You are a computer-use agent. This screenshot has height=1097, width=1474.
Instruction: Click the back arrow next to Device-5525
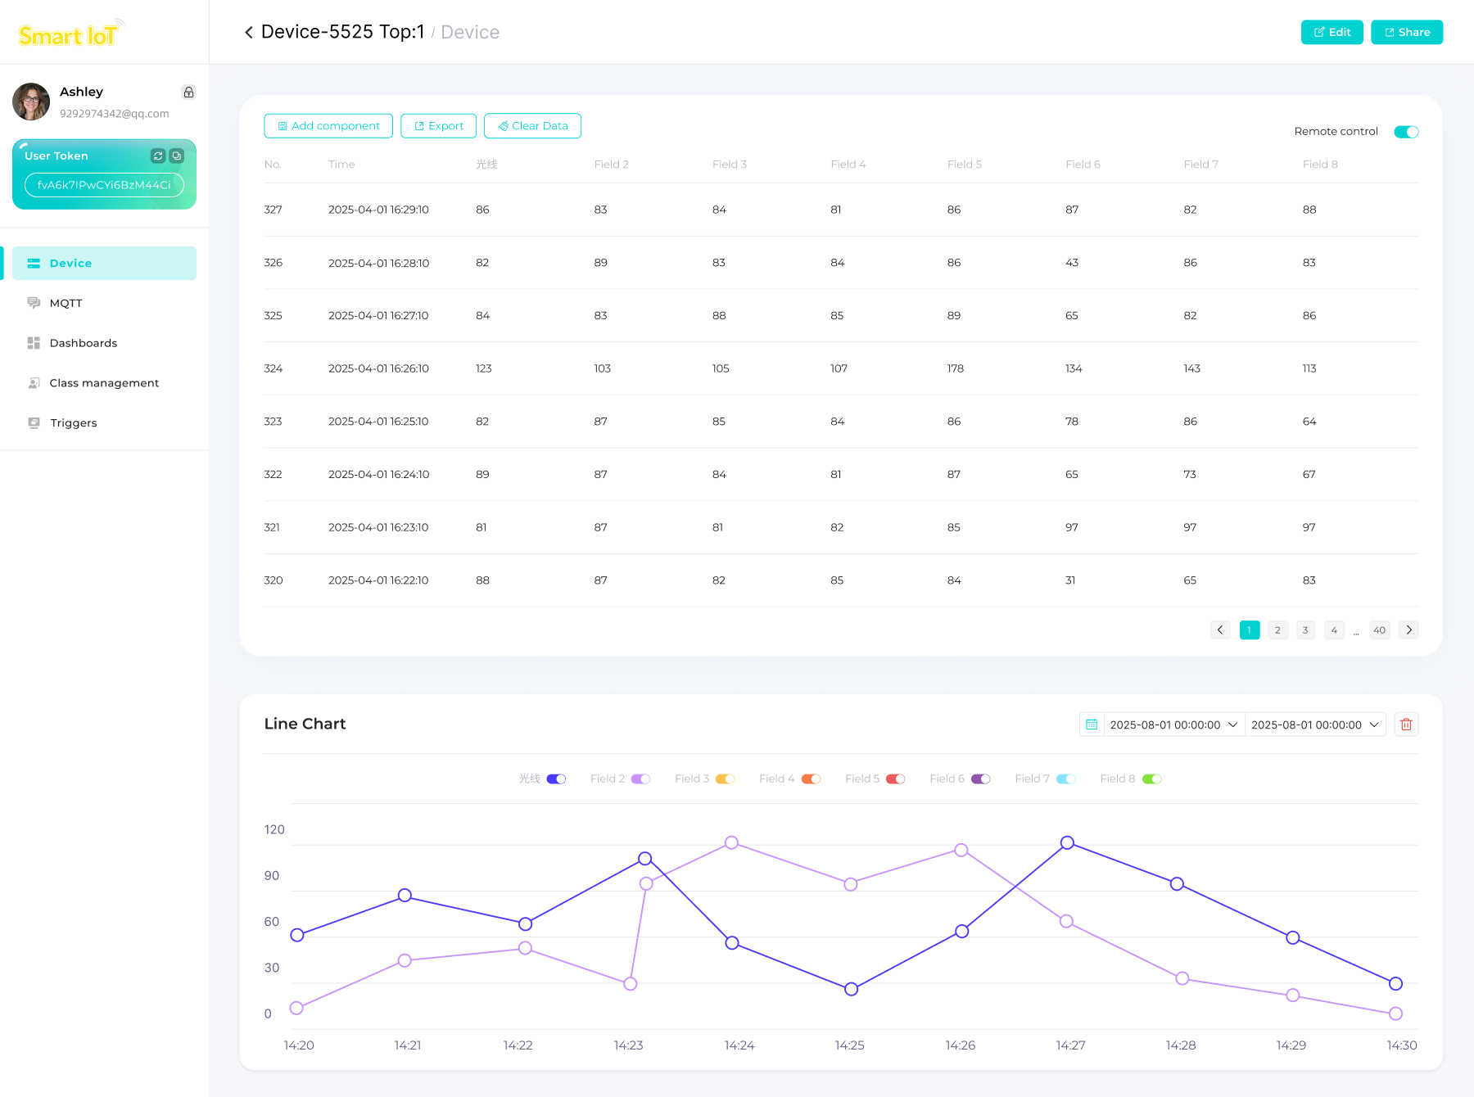249,33
